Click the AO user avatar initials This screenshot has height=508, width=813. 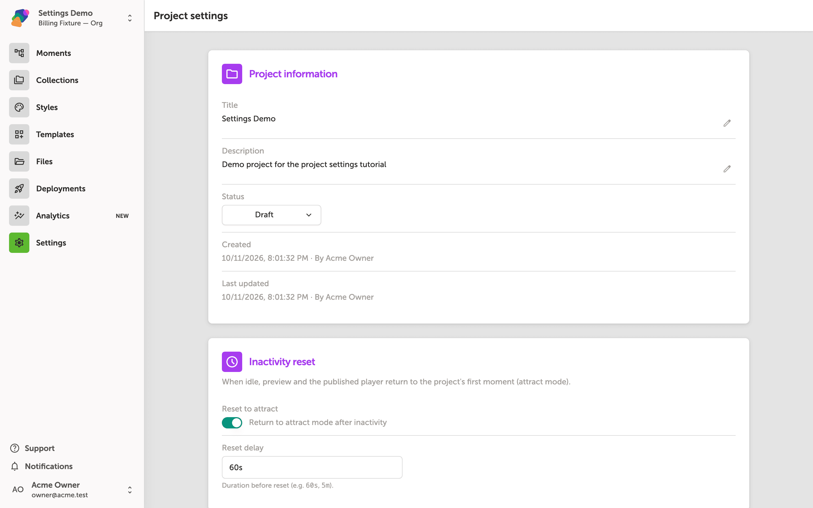tap(18, 490)
